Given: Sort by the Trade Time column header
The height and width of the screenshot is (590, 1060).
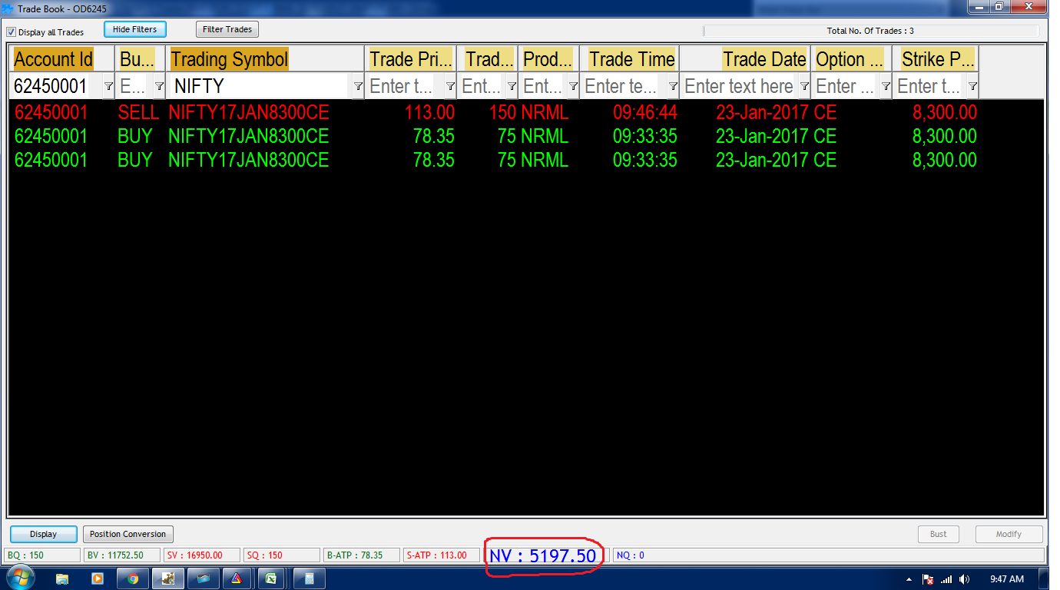Looking at the screenshot, I should pyautogui.click(x=630, y=59).
